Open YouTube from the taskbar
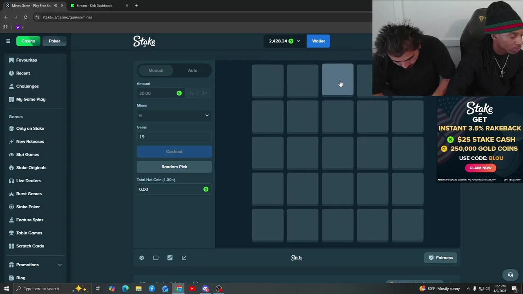This screenshot has height=294, width=523. [x=192, y=289]
